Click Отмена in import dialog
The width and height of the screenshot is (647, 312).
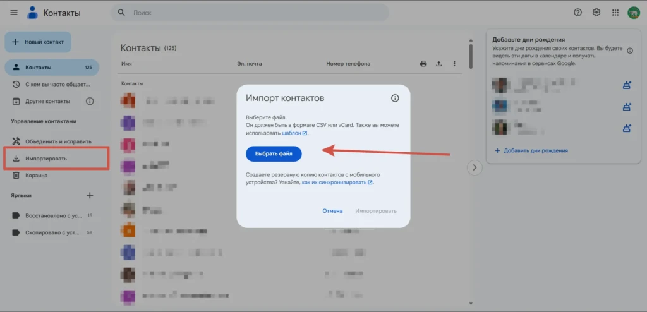coord(332,211)
